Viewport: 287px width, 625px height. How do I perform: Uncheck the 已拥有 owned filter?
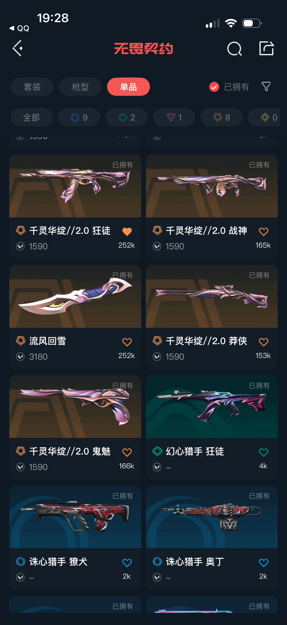point(229,87)
